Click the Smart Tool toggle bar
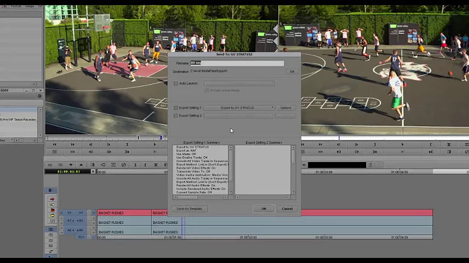 [51, 190]
